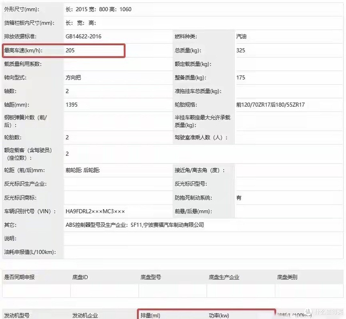Click the curb weight value 175
This screenshot has height=319, width=346.
[241, 78]
